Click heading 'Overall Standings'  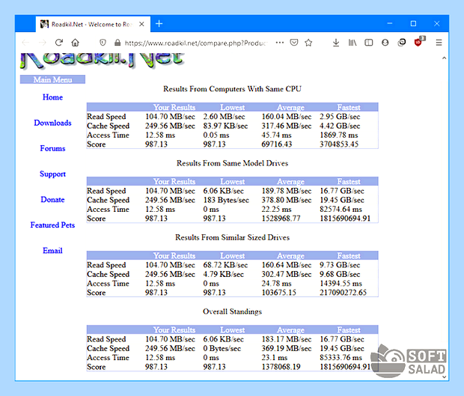(232, 311)
